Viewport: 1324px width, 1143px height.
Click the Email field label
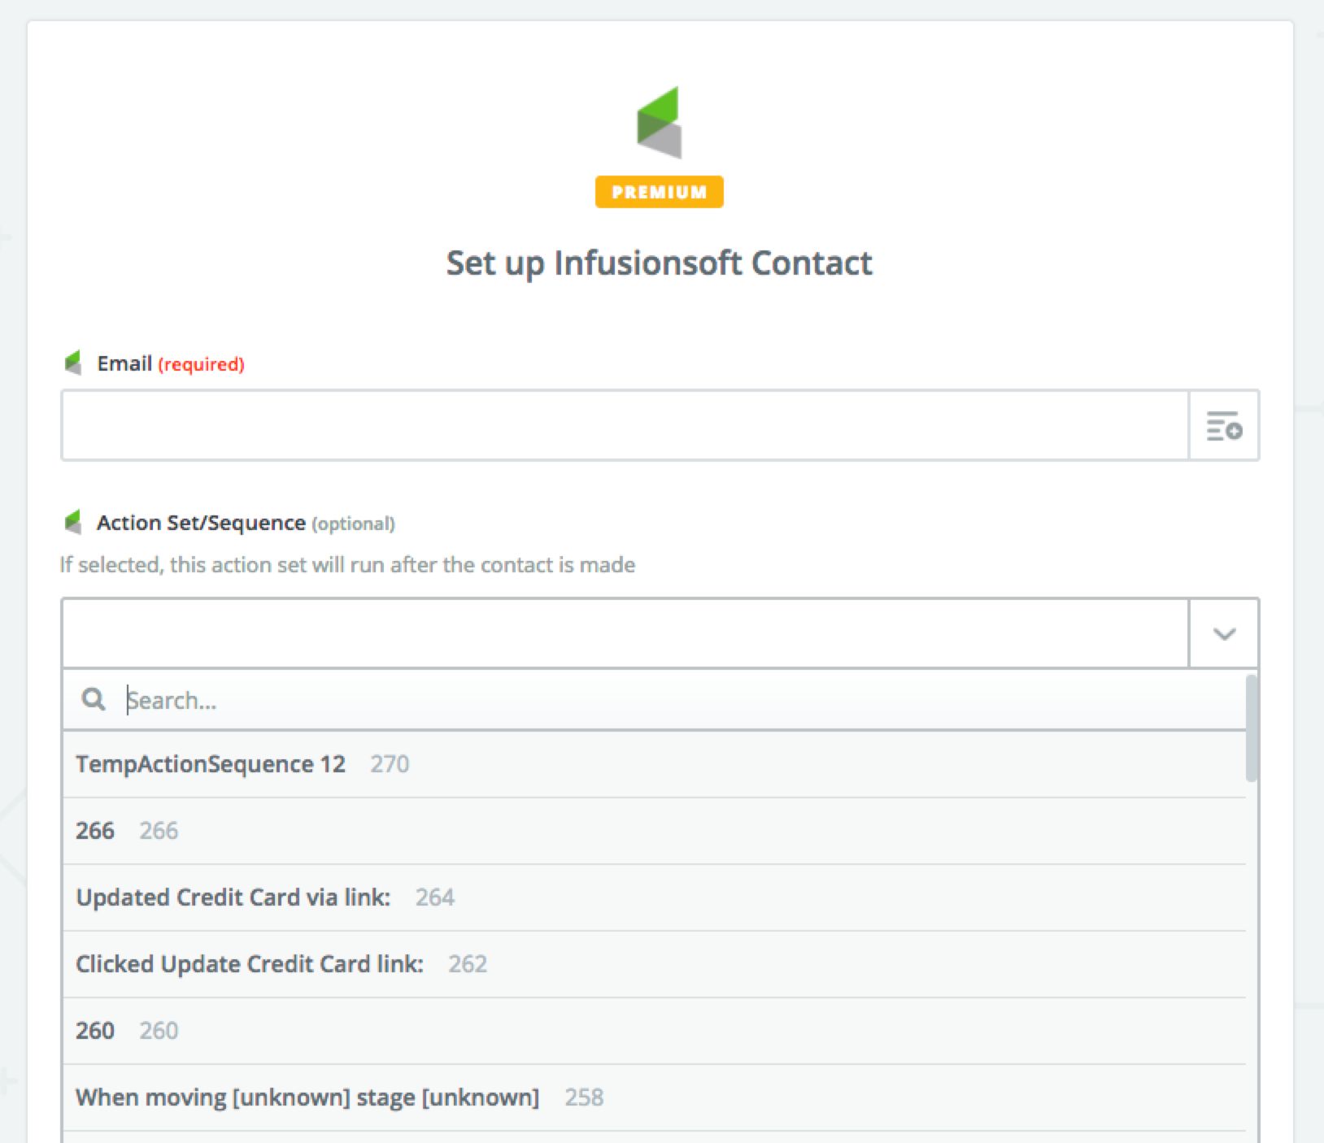(x=124, y=363)
